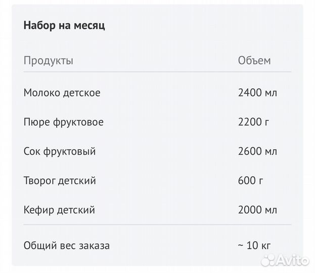Image resolution: width=315 pixels, height=273 pixels.
Task: Select the 'Сок фруктовый' product name
Action: 60,152
